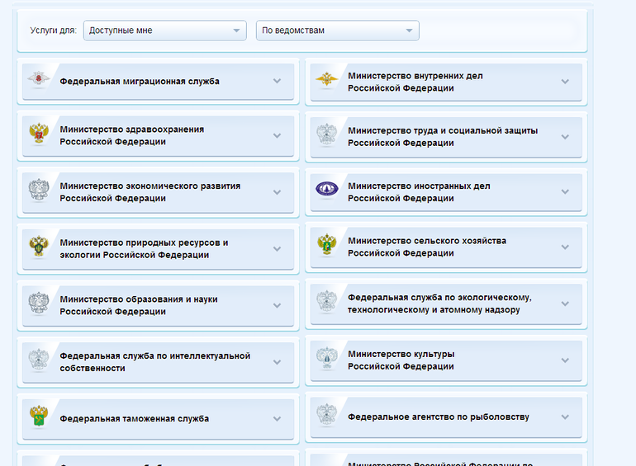This screenshot has height=466, width=636.
Task: Click the Федеральная таможенная служба emblem icon
Action: (39, 417)
